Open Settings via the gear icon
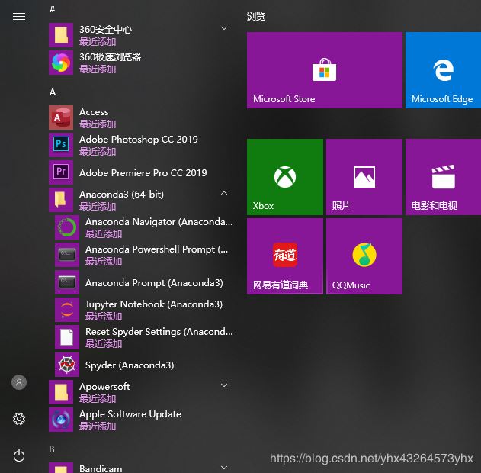The image size is (481, 473). (x=19, y=419)
